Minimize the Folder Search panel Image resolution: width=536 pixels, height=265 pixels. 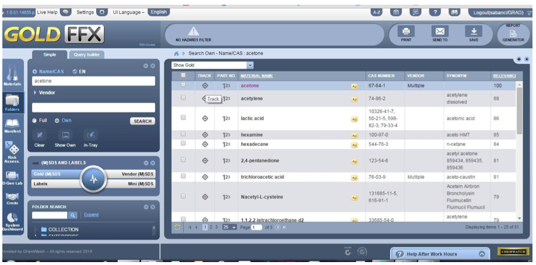point(146,207)
